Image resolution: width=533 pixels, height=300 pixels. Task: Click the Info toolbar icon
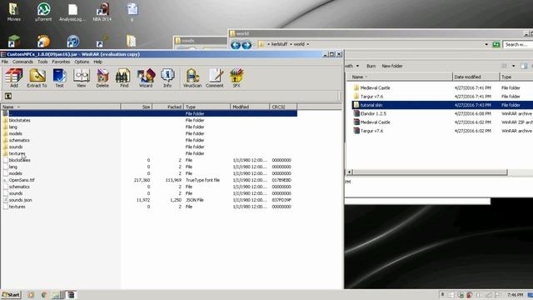pos(167,77)
